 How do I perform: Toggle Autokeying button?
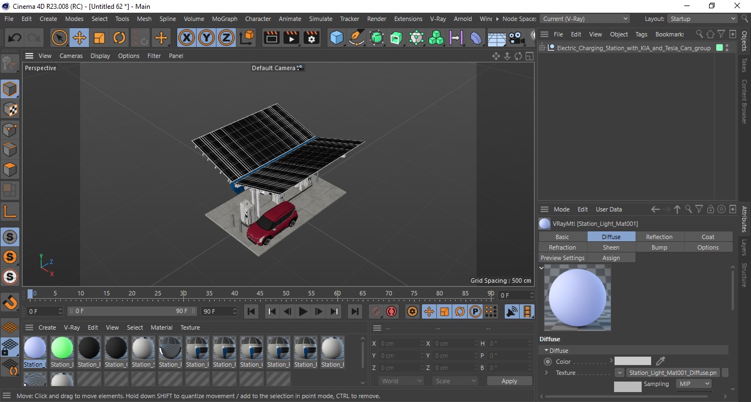[x=392, y=311]
